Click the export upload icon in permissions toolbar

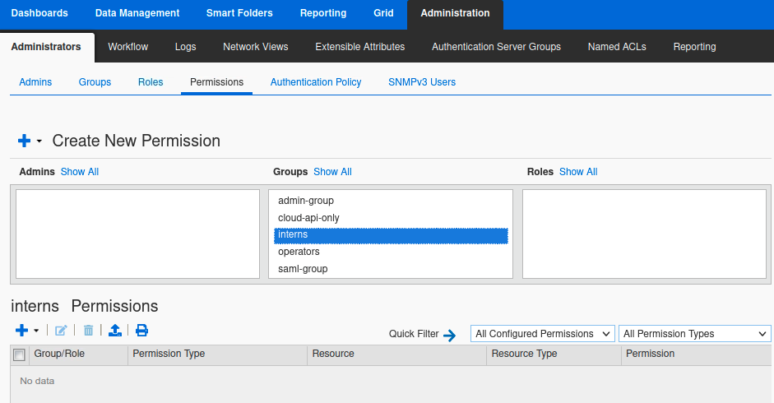[115, 331]
